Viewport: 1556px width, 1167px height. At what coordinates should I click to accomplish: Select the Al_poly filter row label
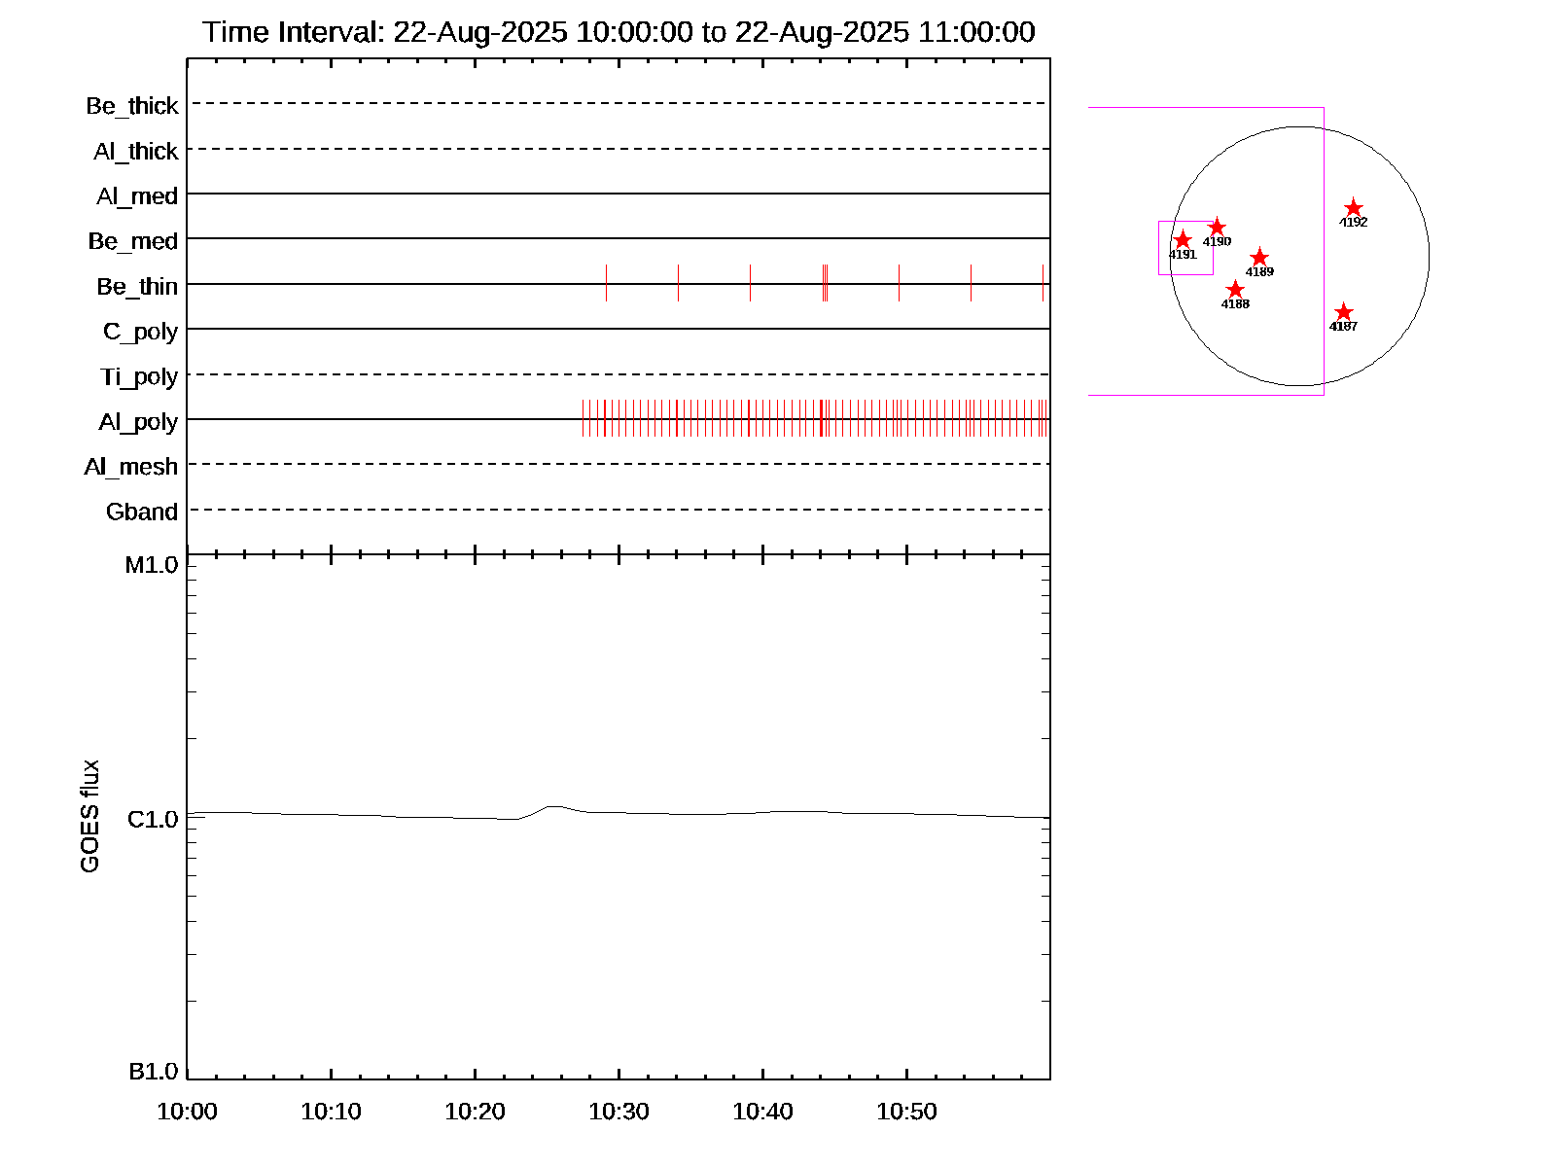pos(138,422)
